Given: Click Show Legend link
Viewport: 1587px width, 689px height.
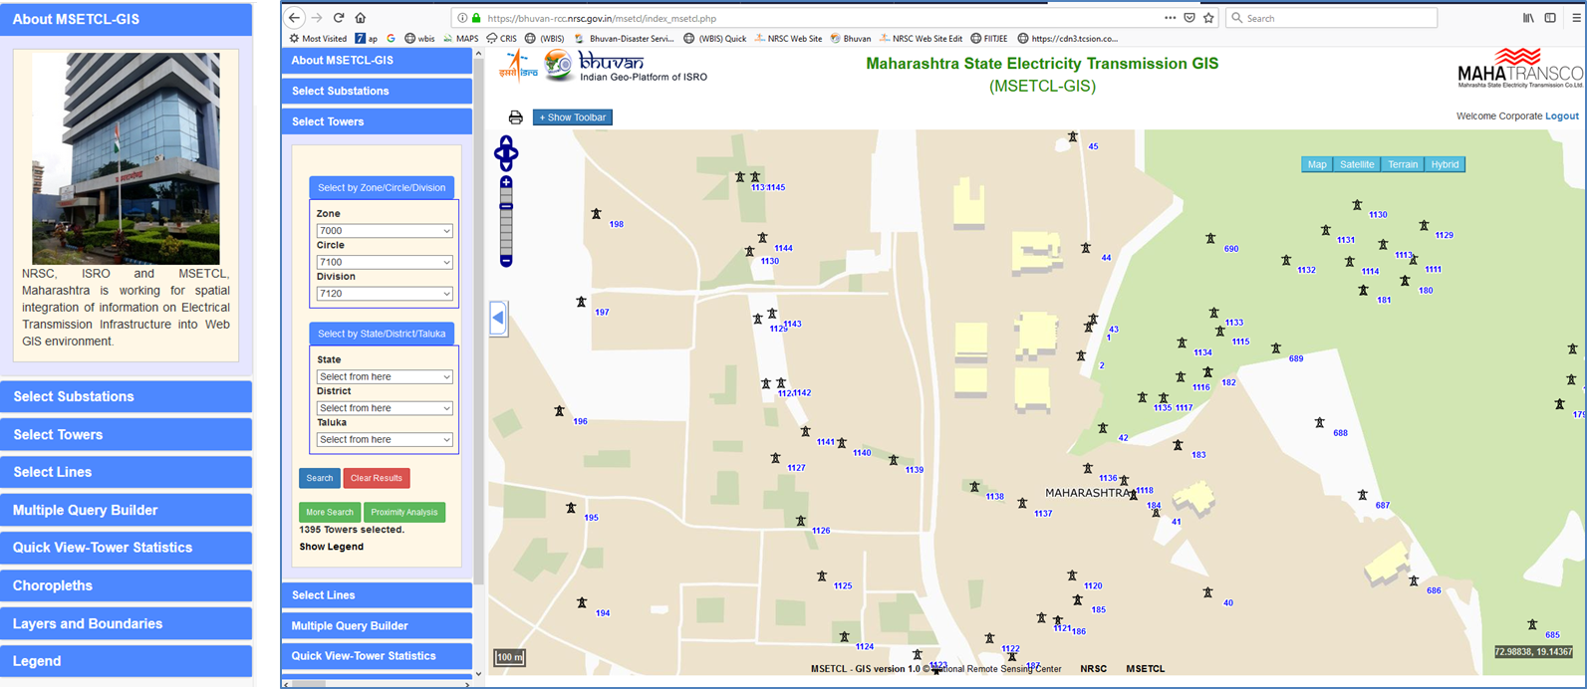Looking at the screenshot, I should [332, 547].
